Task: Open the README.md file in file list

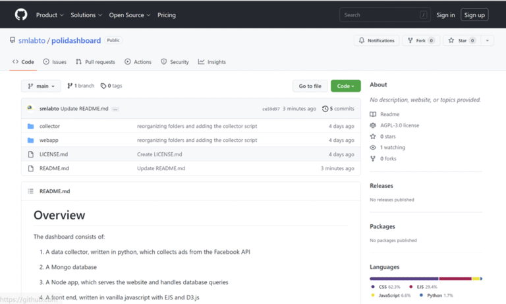Action: (54, 168)
